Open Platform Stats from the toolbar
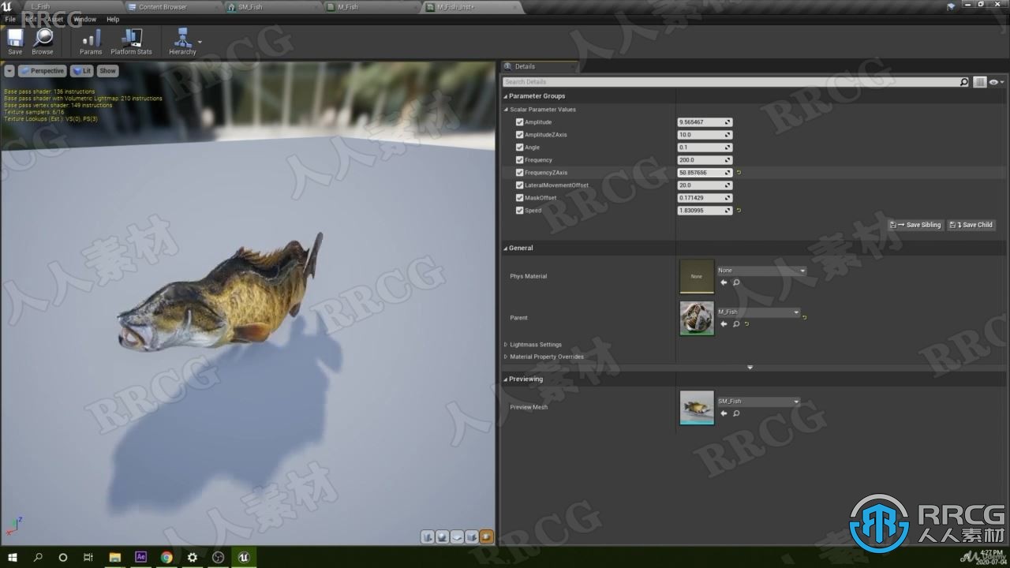This screenshot has height=568, width=1010. tap(131, 41)
